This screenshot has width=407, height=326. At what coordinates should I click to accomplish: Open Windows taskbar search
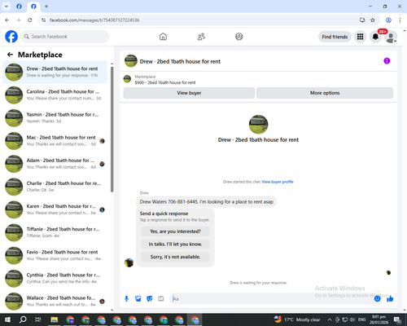point(23,319)
